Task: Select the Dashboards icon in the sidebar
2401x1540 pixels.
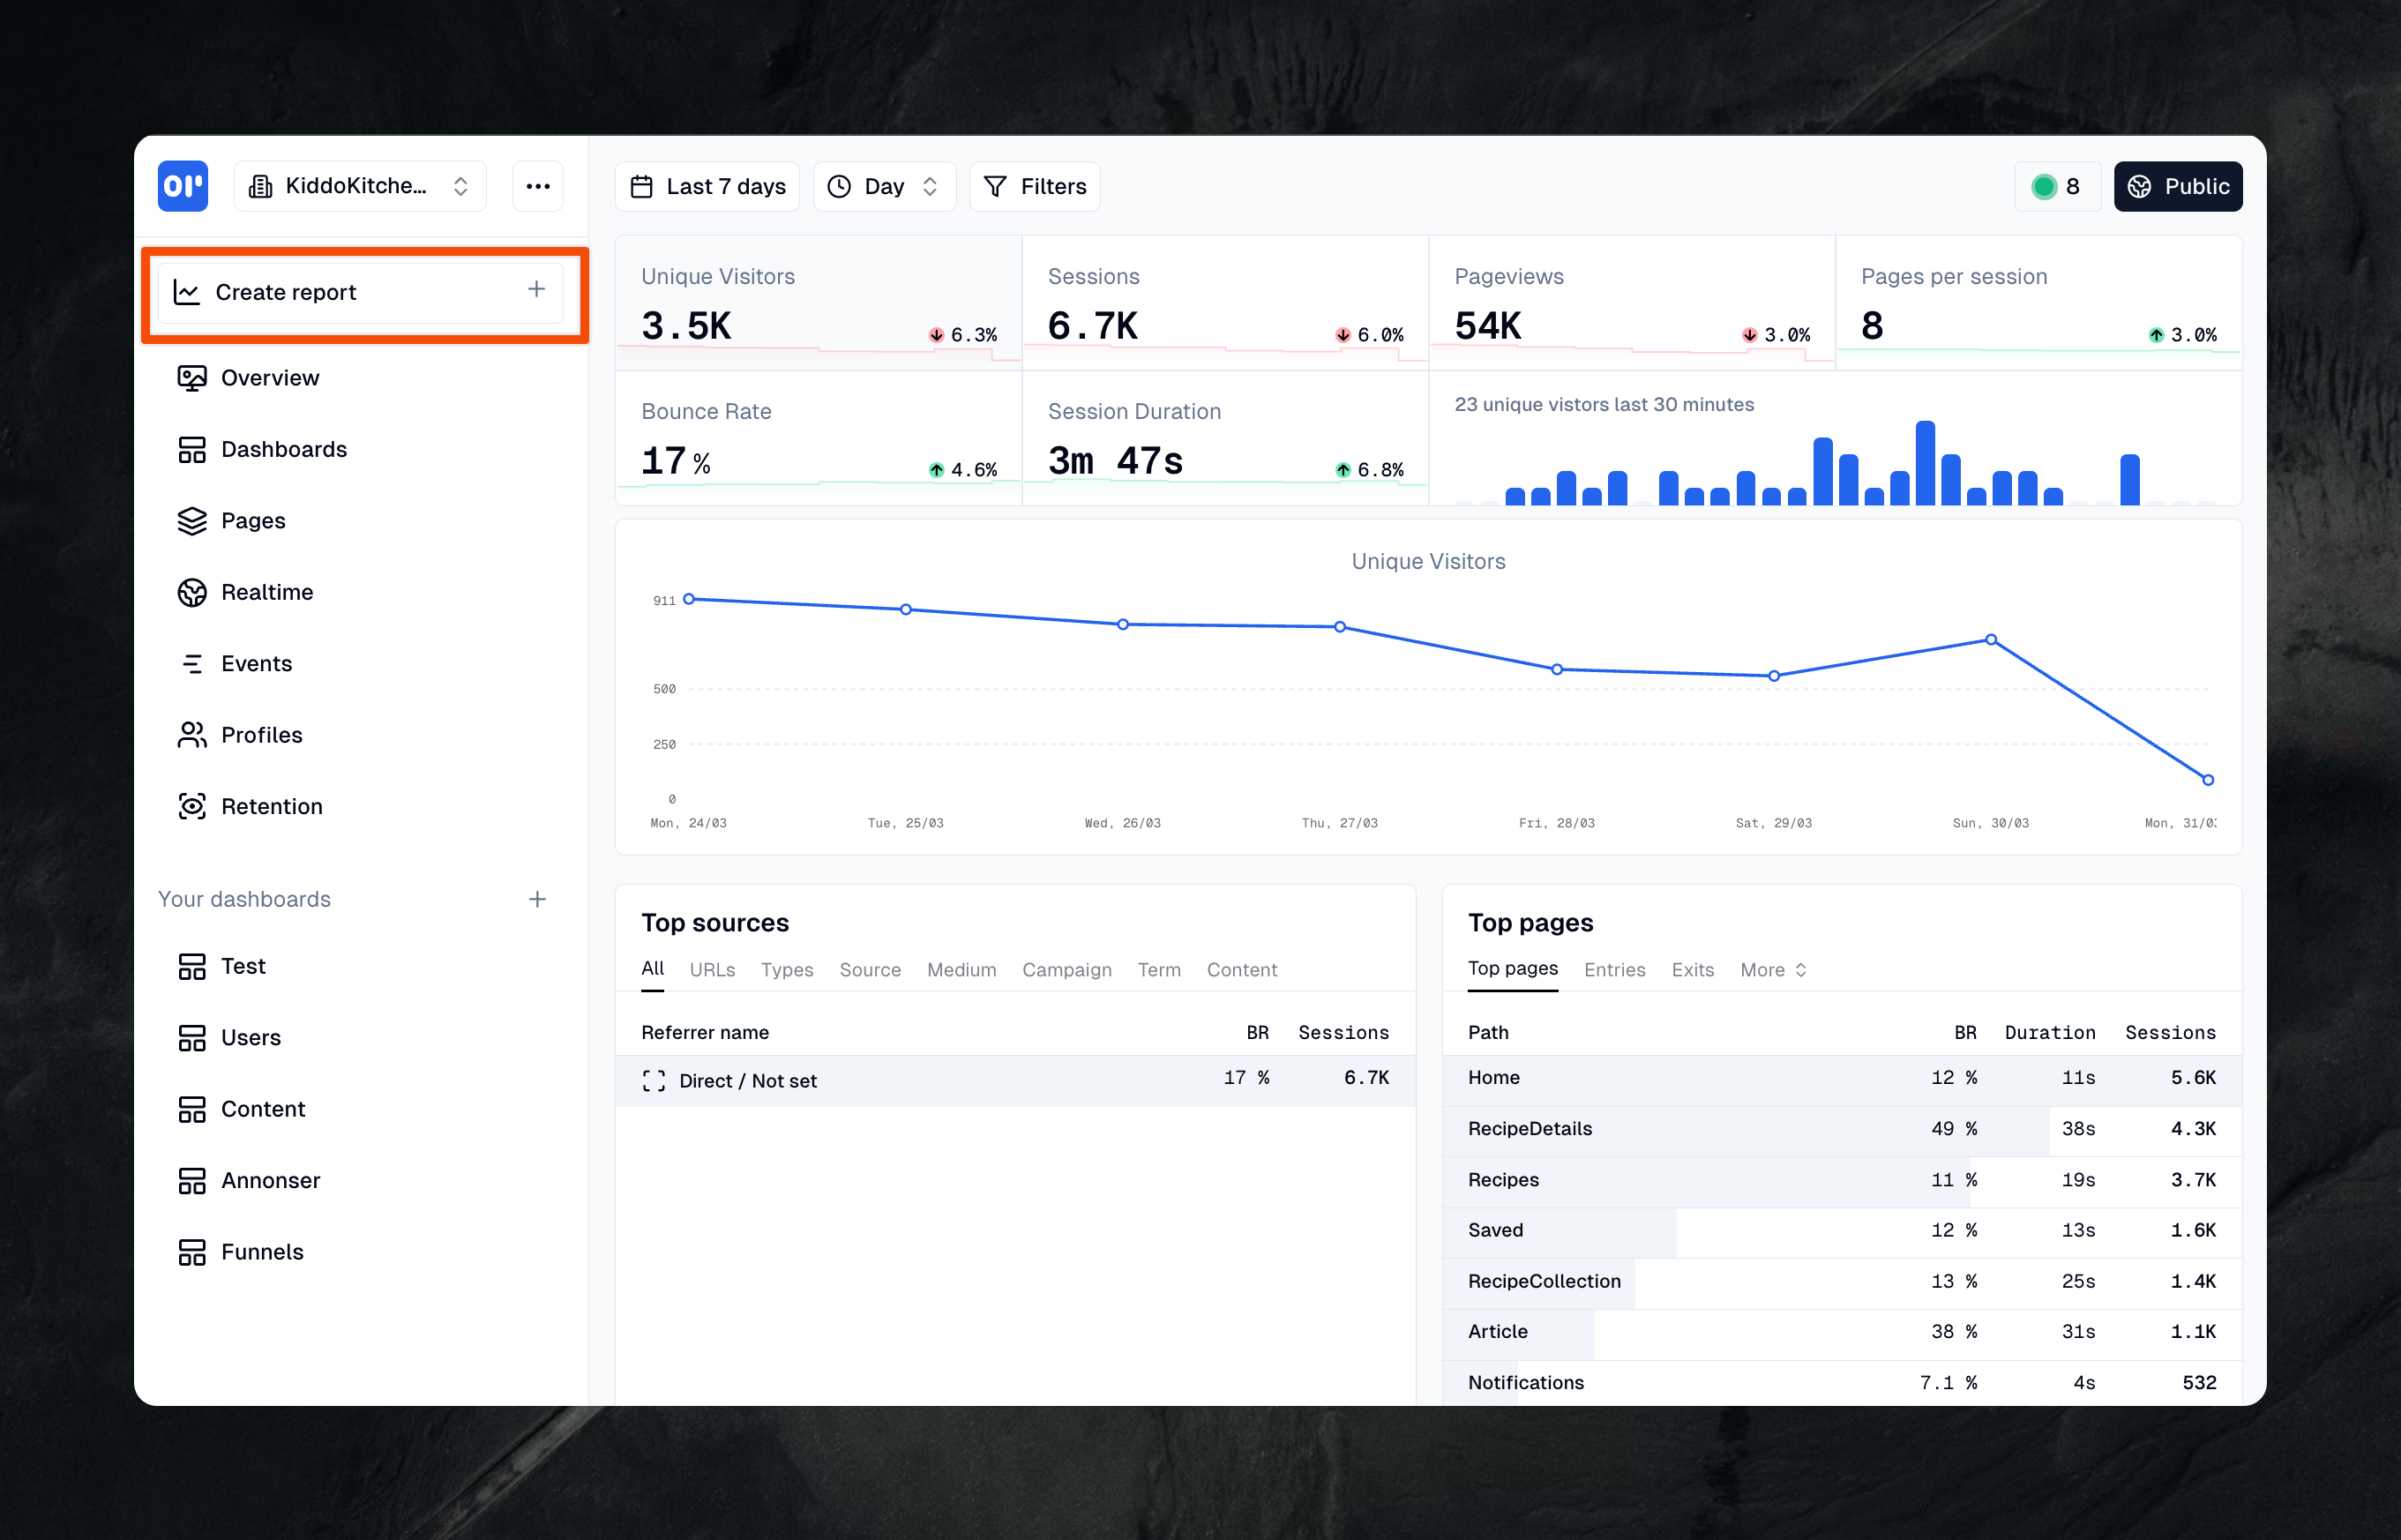Action: point(192,449)
